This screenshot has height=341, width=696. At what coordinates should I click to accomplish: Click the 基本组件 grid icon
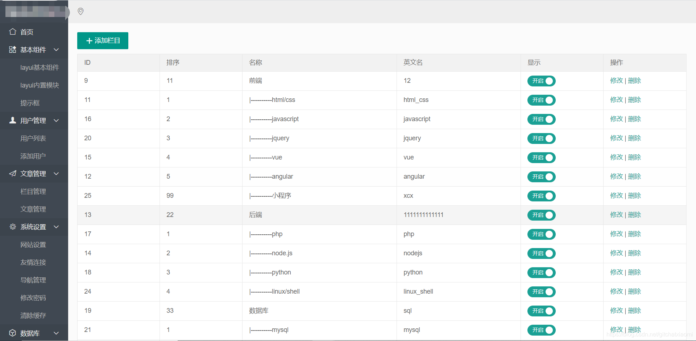point(13,50)
